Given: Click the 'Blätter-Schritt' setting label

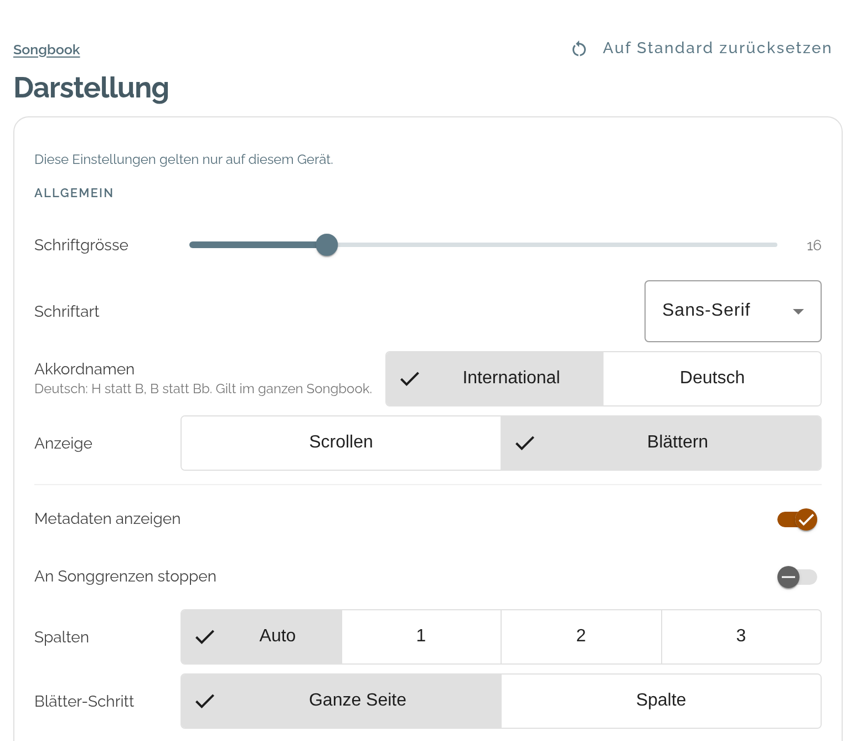Looking at the screenshot, I should (84, 701).
